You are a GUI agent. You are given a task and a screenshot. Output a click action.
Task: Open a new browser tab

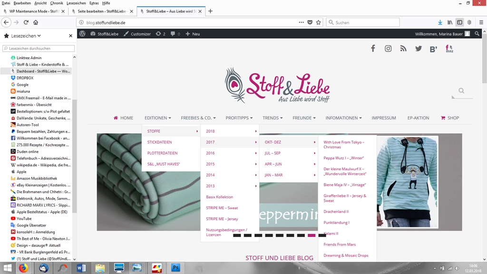coord(210,11)
